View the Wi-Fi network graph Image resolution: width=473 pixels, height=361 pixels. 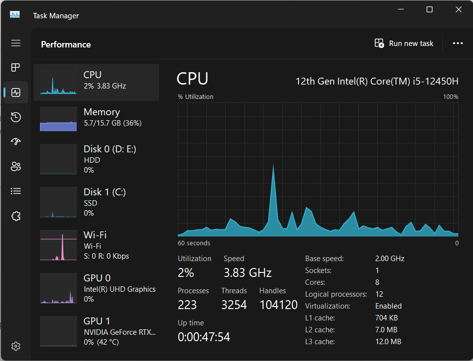[96, 245]
